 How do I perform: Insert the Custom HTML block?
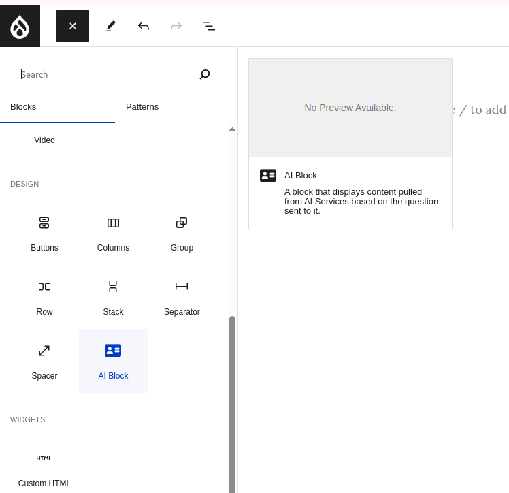[x=44, y=468]
